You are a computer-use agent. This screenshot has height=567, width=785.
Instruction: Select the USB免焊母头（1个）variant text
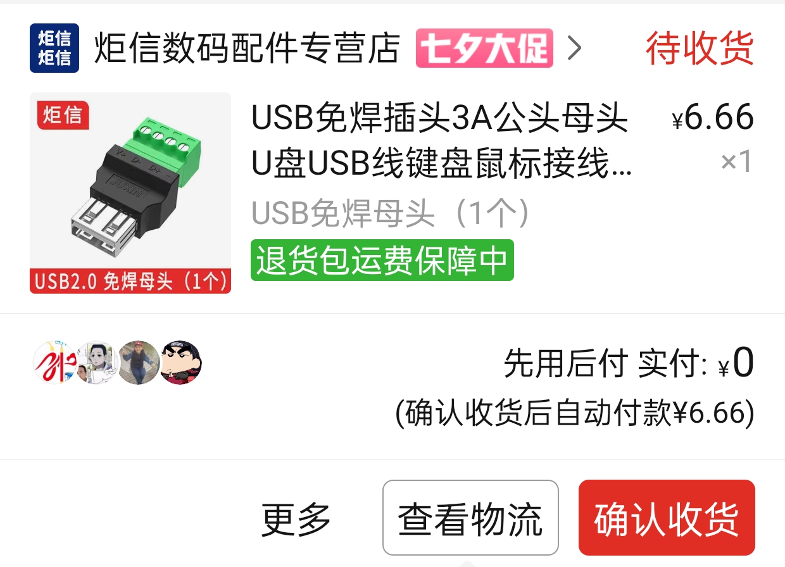click(x=391, y=214)
